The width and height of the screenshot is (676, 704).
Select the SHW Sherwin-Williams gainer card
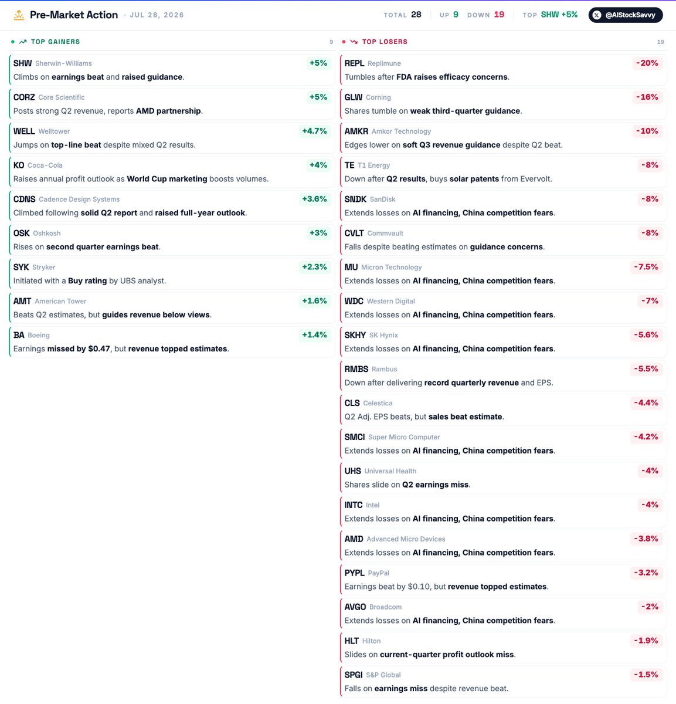172,70
